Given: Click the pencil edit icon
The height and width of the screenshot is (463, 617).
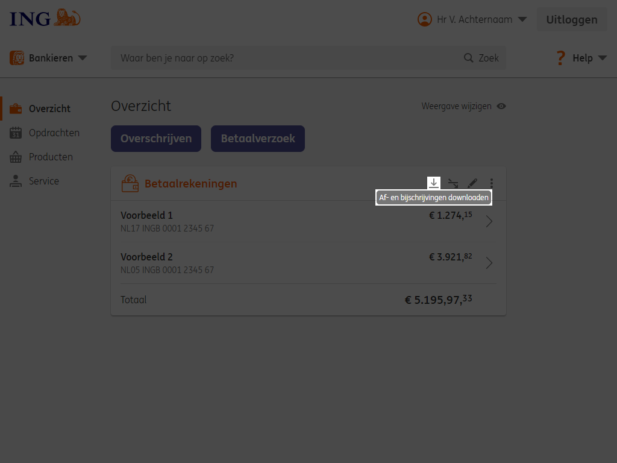Looking at the screenshot, I should pos(472,183).
